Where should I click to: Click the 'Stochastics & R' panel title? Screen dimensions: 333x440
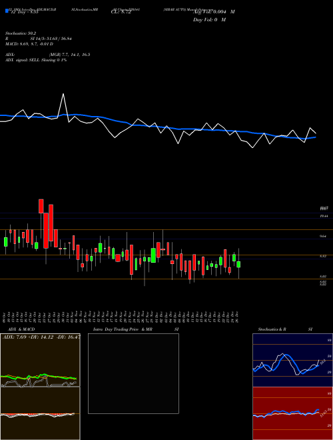tap(272, 329)
